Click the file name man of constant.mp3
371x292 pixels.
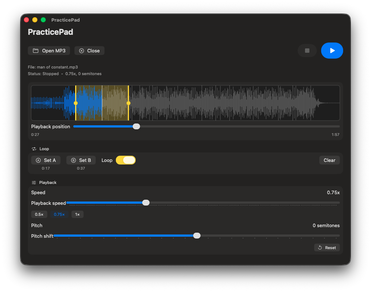tap(58, 67)
